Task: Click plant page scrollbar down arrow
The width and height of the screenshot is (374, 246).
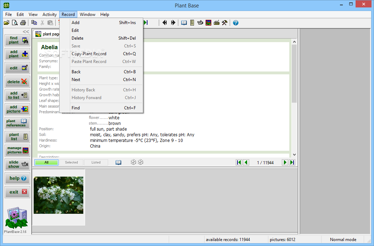Action: [294, 155]
